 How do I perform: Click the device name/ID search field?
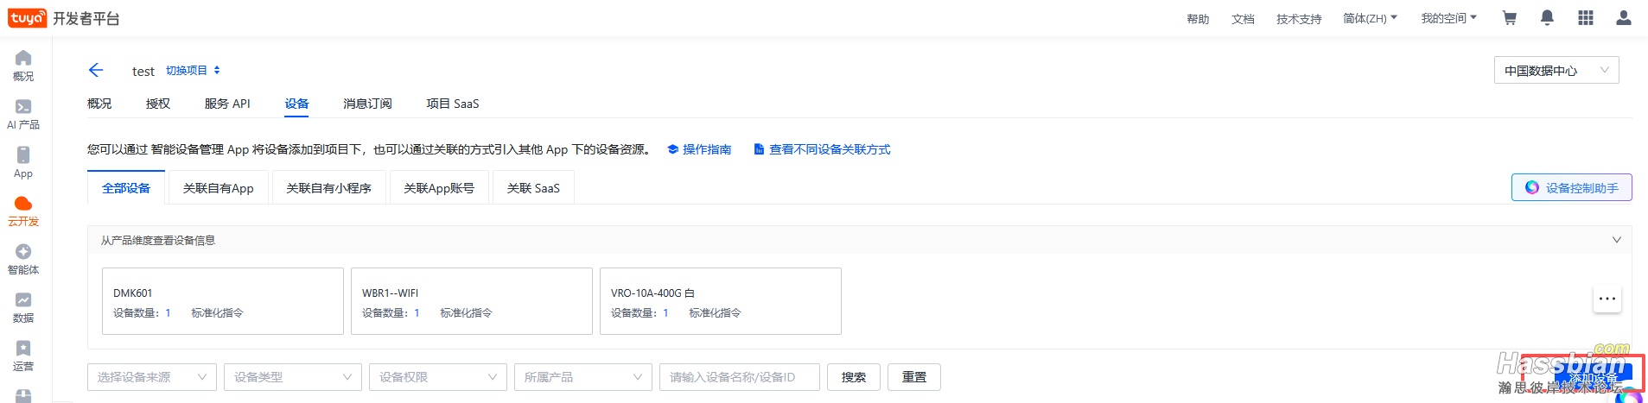(739, 377)
